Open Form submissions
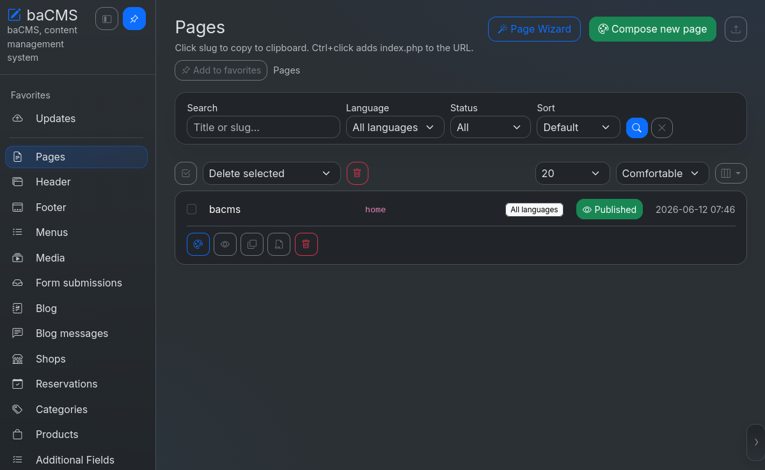The image size is (765, 470). pyautogui.click(x=76, y=283)
